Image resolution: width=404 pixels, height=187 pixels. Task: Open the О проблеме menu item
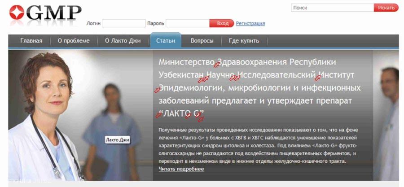[74, 41]
